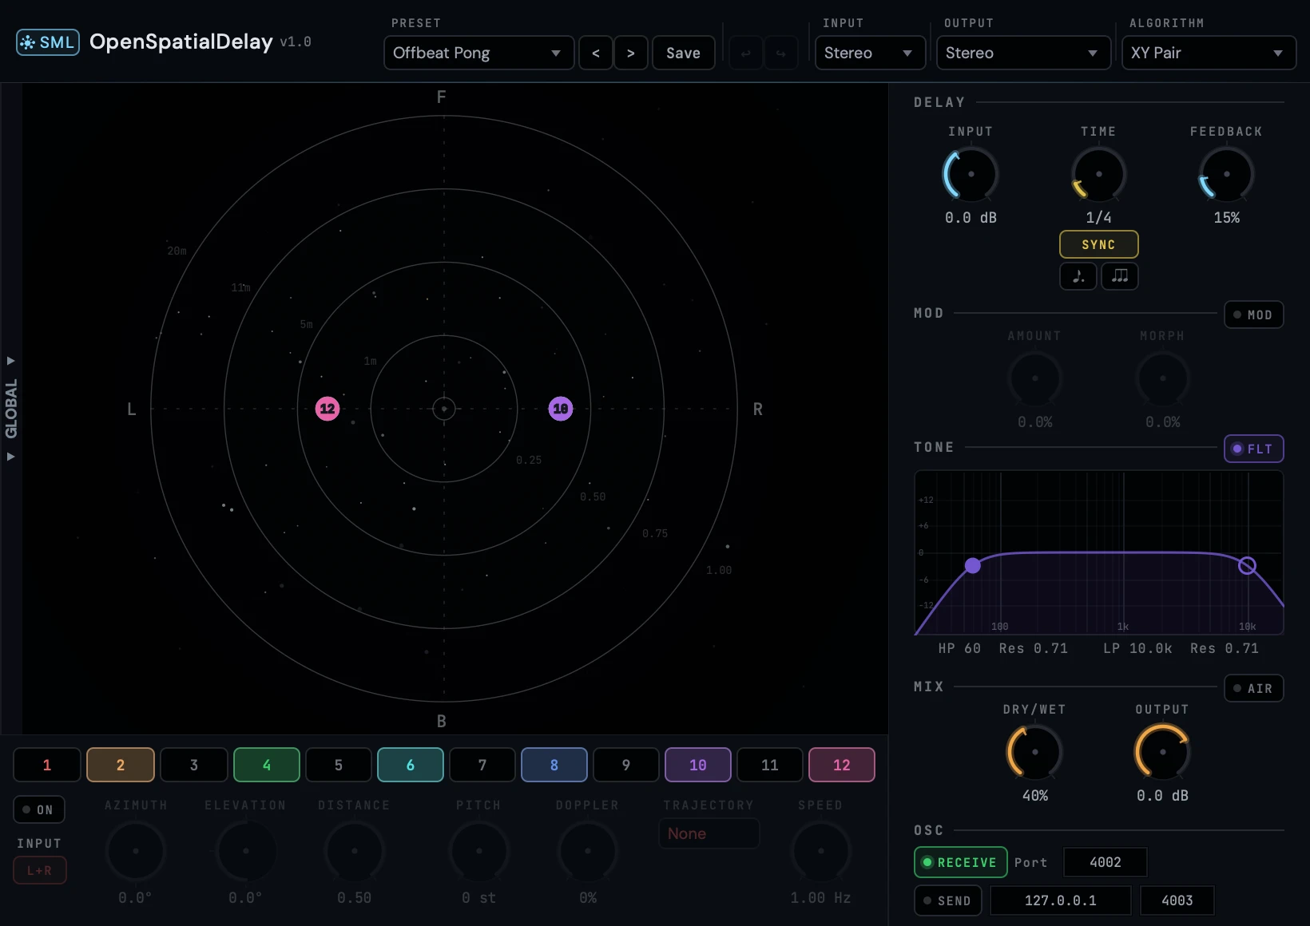This screenshot has height=926, width=1310.
Task: Select source tab 5
Action: click(x=339, y=765)
